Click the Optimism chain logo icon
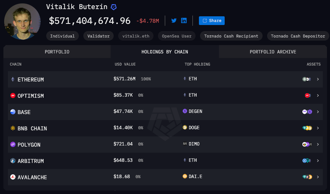This screenshot has width=330, height=194. pos(13,96)
